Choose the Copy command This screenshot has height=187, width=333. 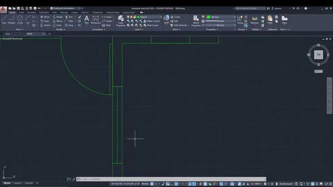(45, 21)
